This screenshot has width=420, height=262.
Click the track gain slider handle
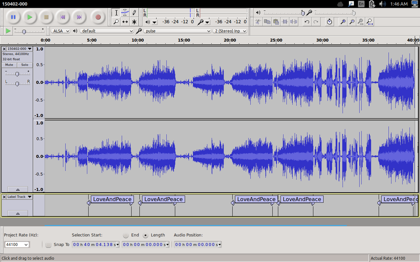tap(17, 74)
